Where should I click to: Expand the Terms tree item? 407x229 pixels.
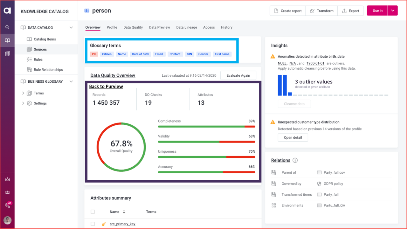pos(23,93)
